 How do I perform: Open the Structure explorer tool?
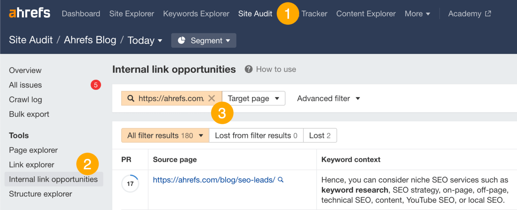(40, 194)
